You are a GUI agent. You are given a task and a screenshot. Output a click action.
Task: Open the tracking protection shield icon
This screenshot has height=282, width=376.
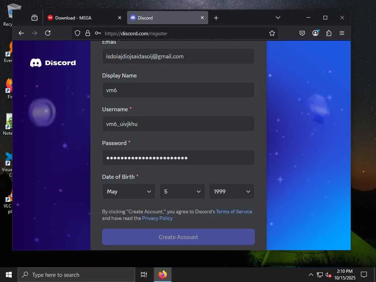pyautogui.click(x=77, y=33)
